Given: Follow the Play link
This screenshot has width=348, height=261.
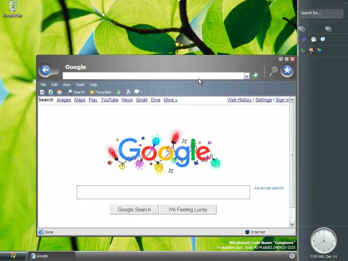Looking at the screenshot, I should 93,100.
